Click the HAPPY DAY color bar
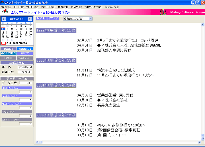This screenshot has width=205, height=147. (x=17, y=88)
